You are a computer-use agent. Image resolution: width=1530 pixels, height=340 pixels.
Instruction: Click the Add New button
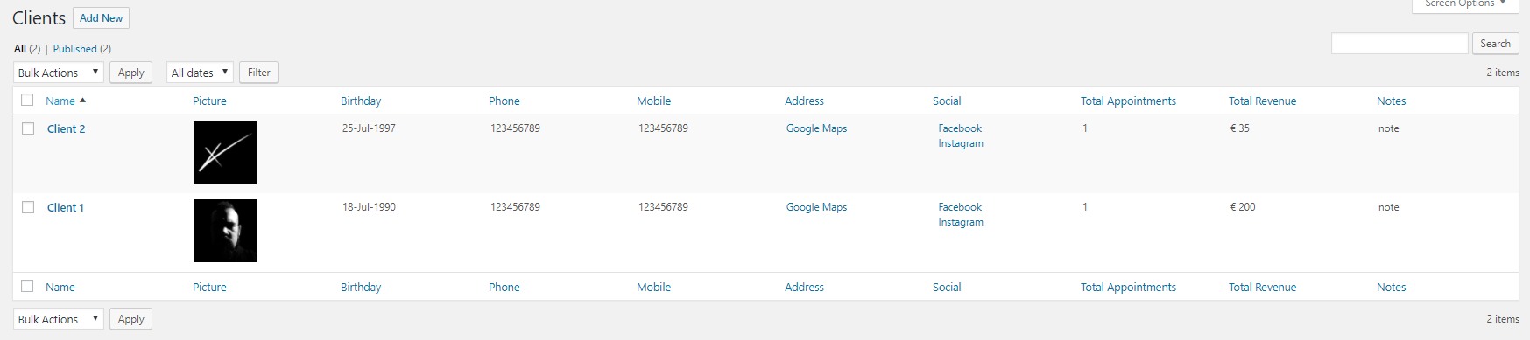[101, 18]
